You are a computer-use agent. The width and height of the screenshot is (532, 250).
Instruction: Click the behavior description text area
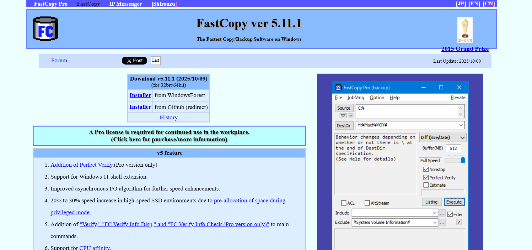[375, 164]
